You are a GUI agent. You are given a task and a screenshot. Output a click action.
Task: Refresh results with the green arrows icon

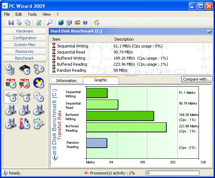(39, 22)
